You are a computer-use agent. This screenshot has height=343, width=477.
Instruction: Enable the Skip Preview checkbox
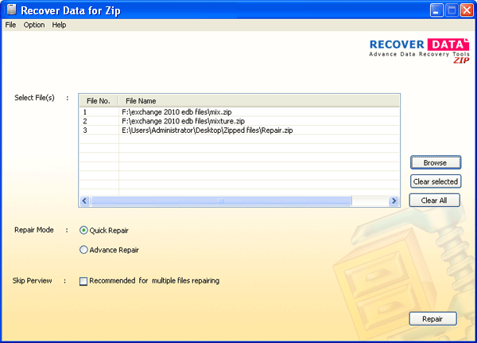83,281
